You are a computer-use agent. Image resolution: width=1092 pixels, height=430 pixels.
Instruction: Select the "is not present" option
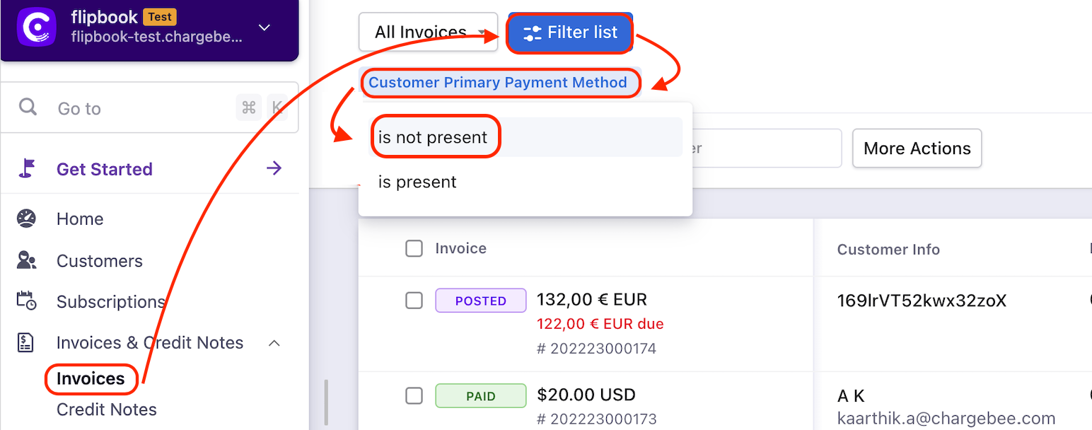click(433, 137)
